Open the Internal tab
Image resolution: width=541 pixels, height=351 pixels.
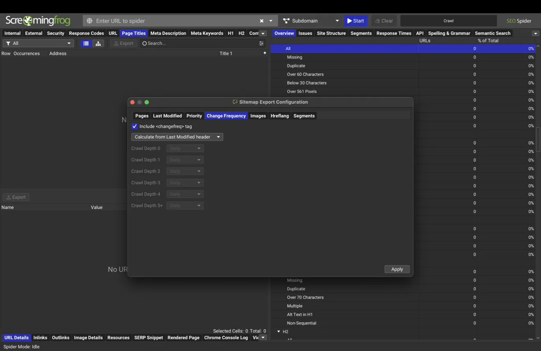(12, 33)
